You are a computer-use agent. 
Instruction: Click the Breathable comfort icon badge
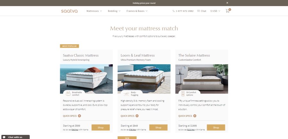point(68,94)
